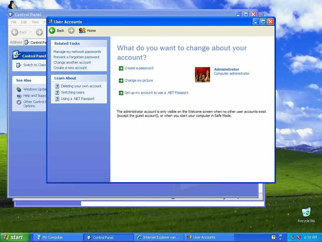Open help icon for Deleting your own account
The height and width of the screenshot is (242, 322).
pos(57,86)
